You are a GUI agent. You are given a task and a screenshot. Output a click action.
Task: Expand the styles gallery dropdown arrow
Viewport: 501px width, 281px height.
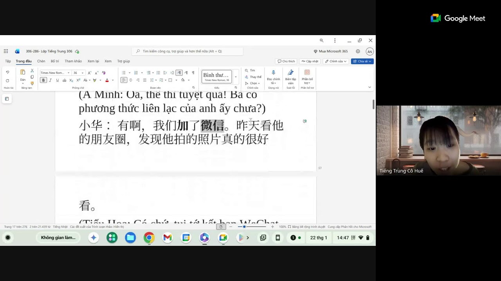coord(236,77)
